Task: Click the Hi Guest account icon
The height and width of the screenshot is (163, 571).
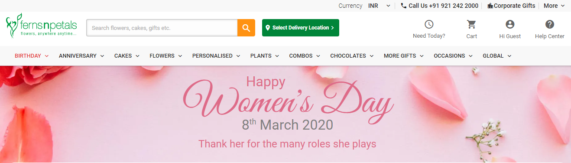Action: pyautogui.click(x=510, y=24)
